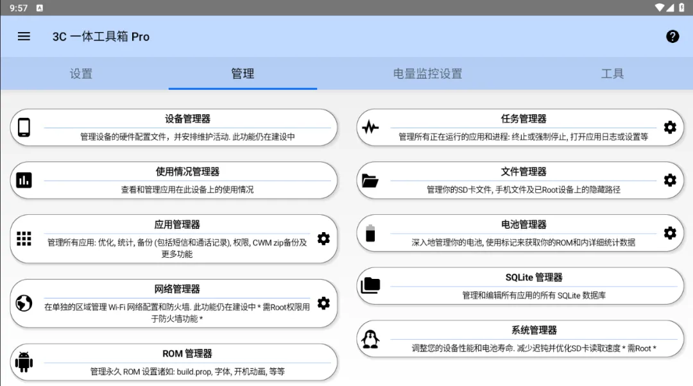Tap the phone icon for 设备管理器
This screenshot has width=693, height=386.
tap(24, 128)
